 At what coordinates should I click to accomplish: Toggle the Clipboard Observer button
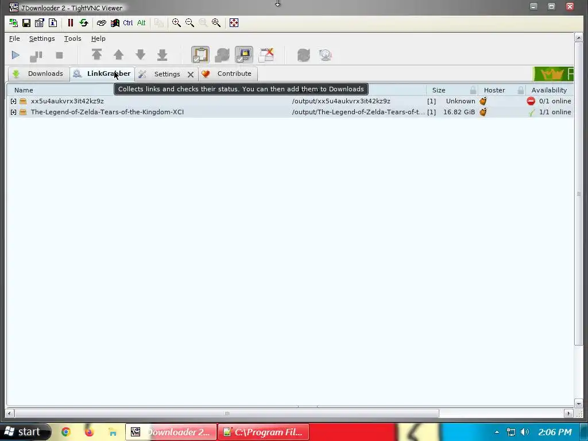click(200, 55)
